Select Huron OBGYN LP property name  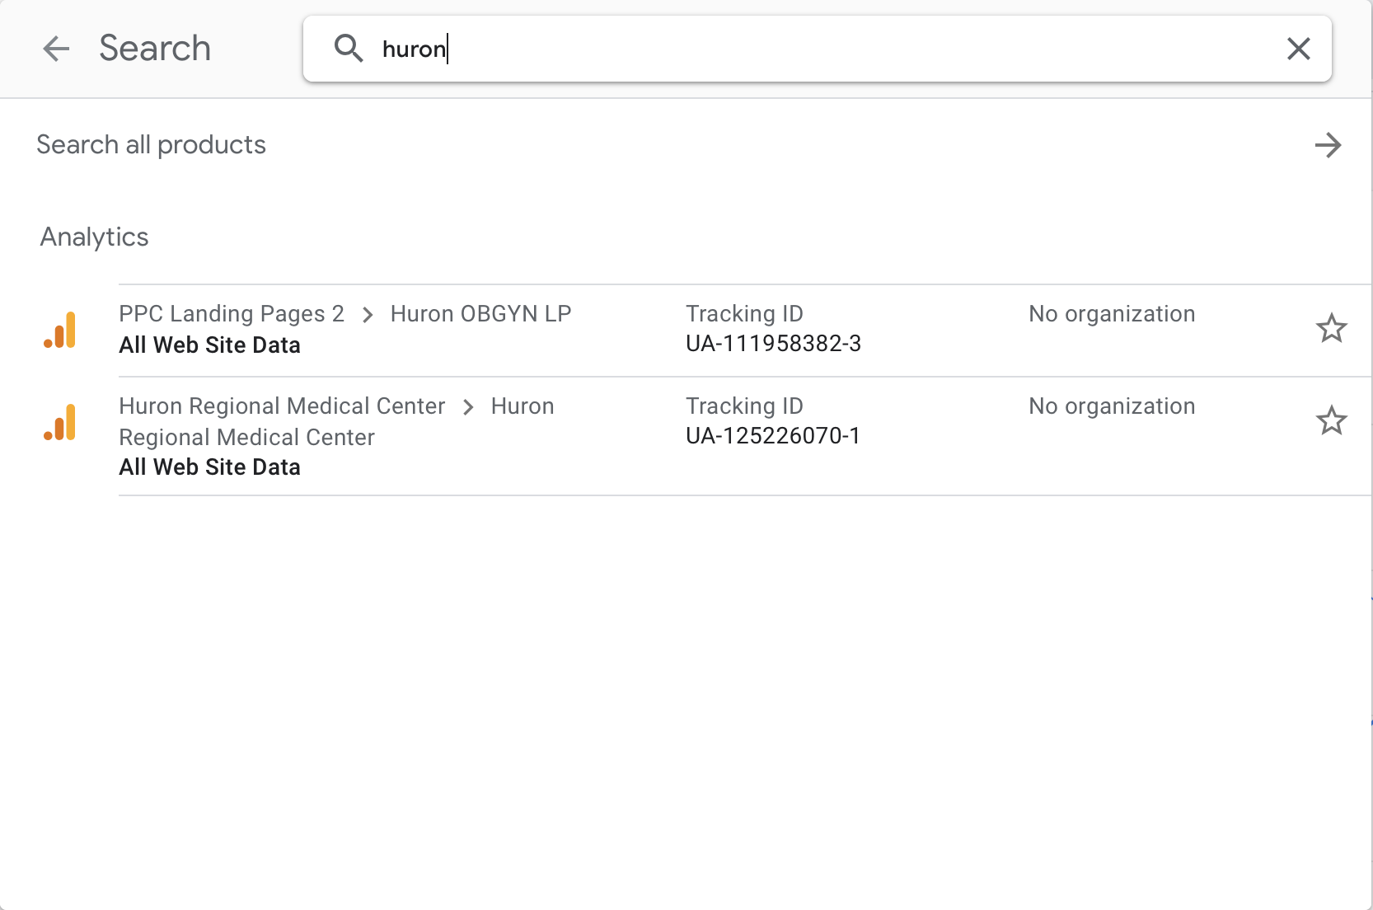[x=480, y=314]
